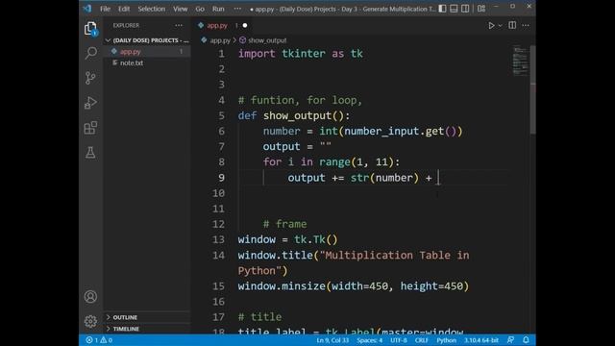Open the Customize Layout icon
Viewport: 615px width, 346px height.
(x=481, y=9)
